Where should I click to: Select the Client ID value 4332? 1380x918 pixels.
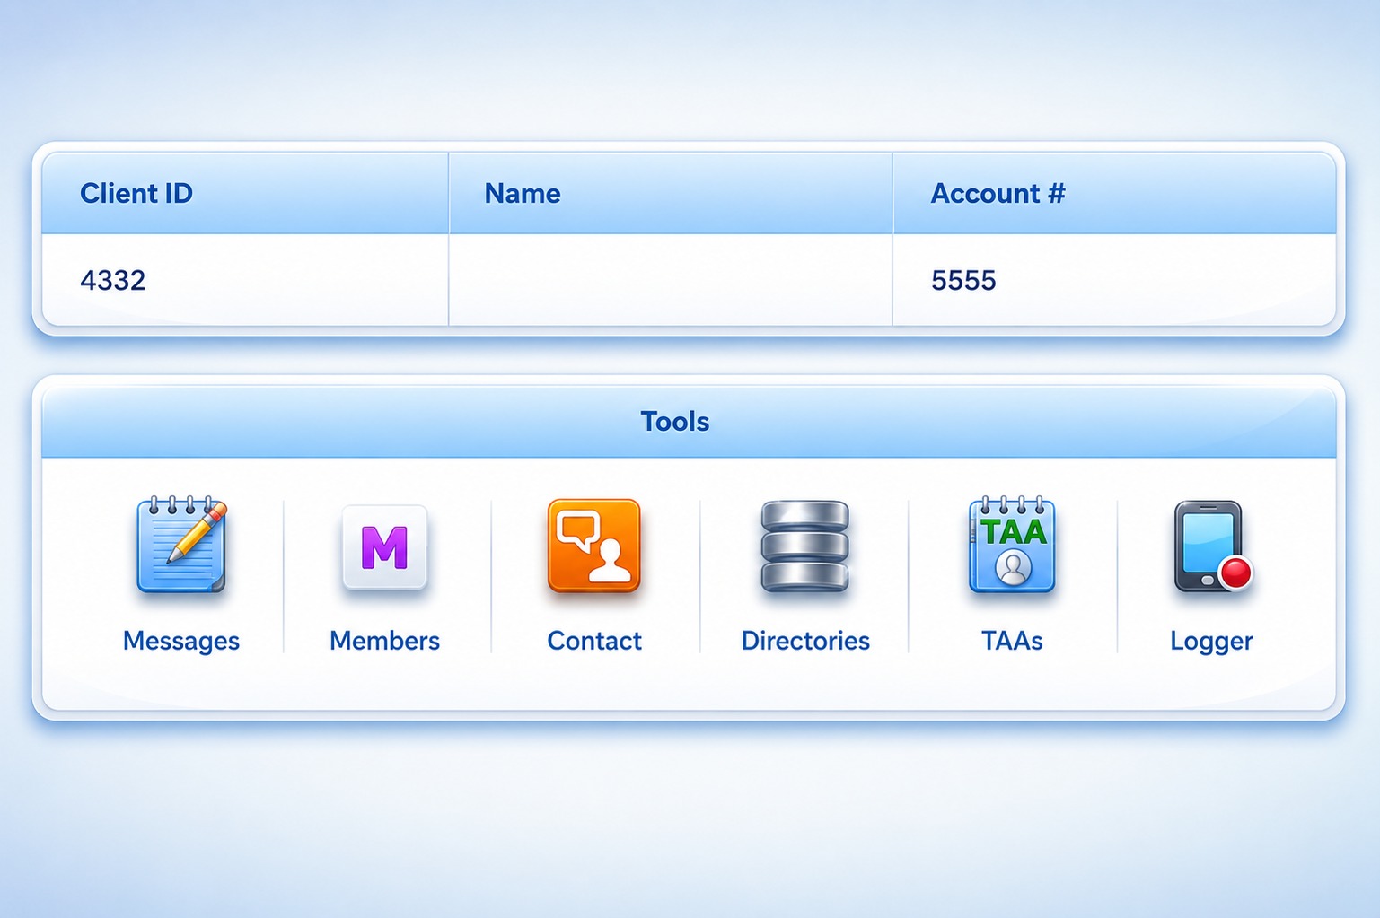[113, 281]
